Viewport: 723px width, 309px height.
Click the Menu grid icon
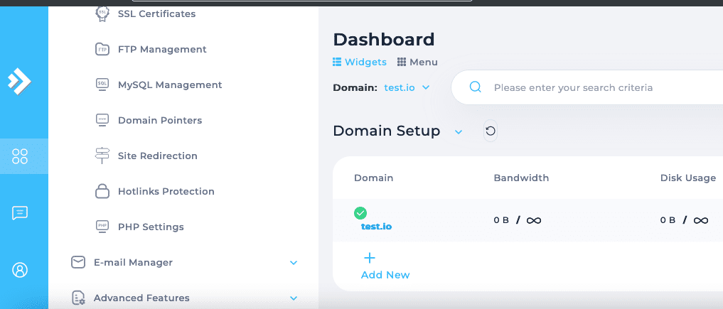[402, 62]
